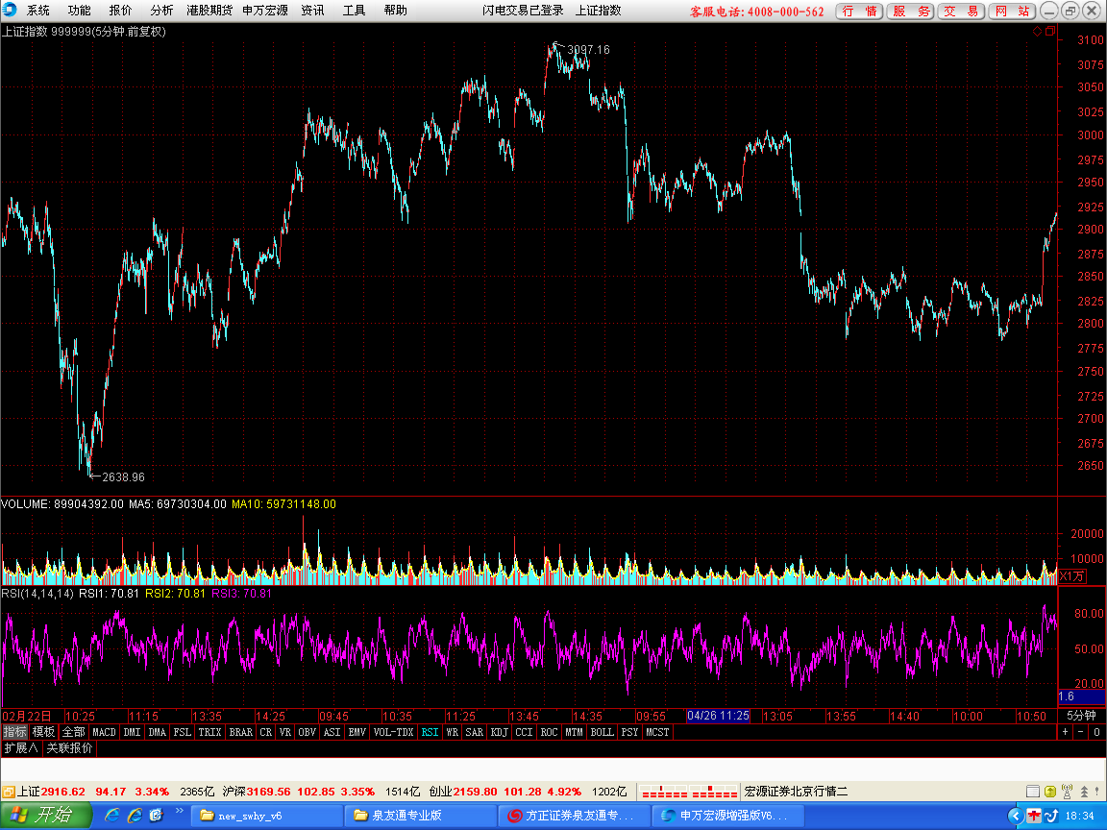Switch indicator to DMA
1107x830 pixels.
pos(157,732)
